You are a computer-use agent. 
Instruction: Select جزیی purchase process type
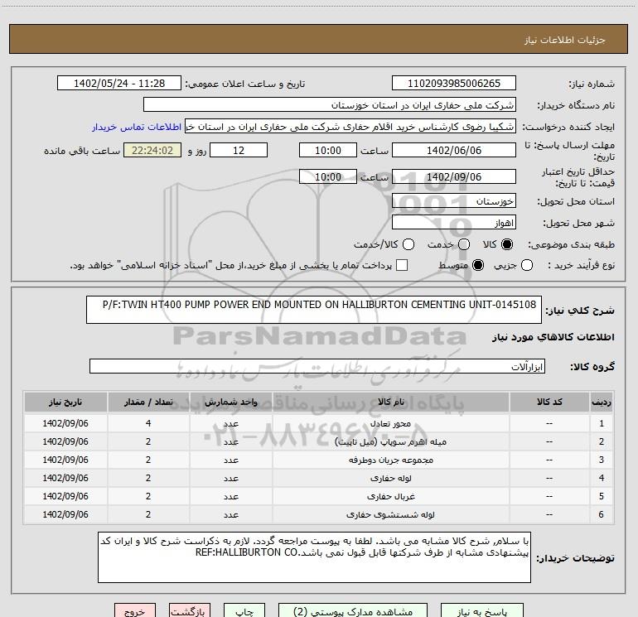(527, 266)
